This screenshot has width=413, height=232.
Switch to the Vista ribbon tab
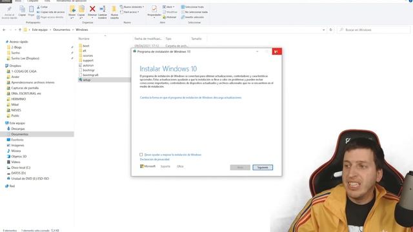tap(47, 1)
